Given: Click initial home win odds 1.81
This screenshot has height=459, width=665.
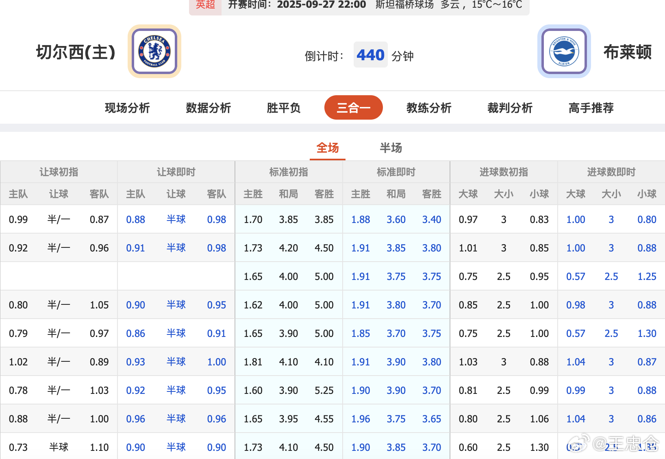Looking at the screenshot, I should pyautogui.click(x=253, y=362).
